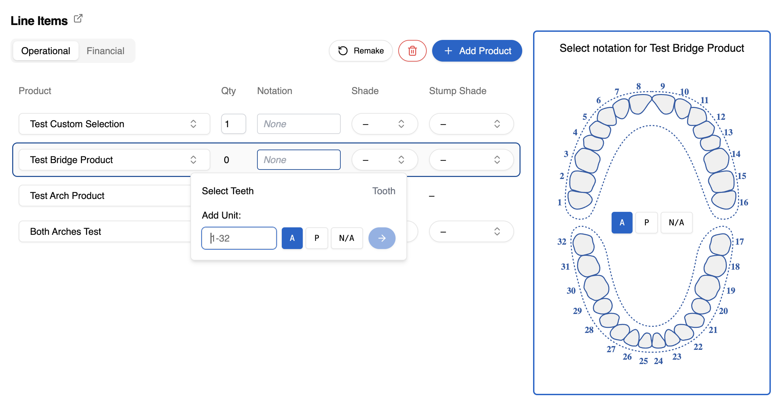The image size is (783, 406).
Task: Select tooth 3 on the upper arch
Action: point(588,160)
